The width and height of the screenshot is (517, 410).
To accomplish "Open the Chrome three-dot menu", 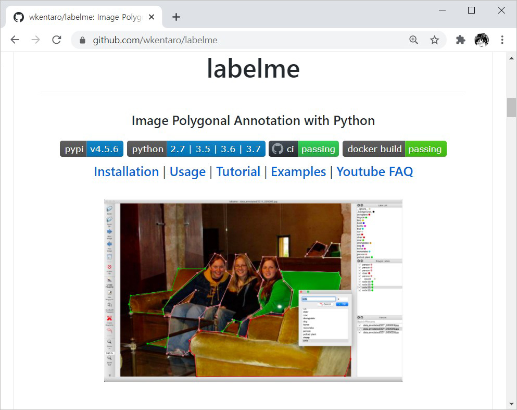I will pos(502,40).
